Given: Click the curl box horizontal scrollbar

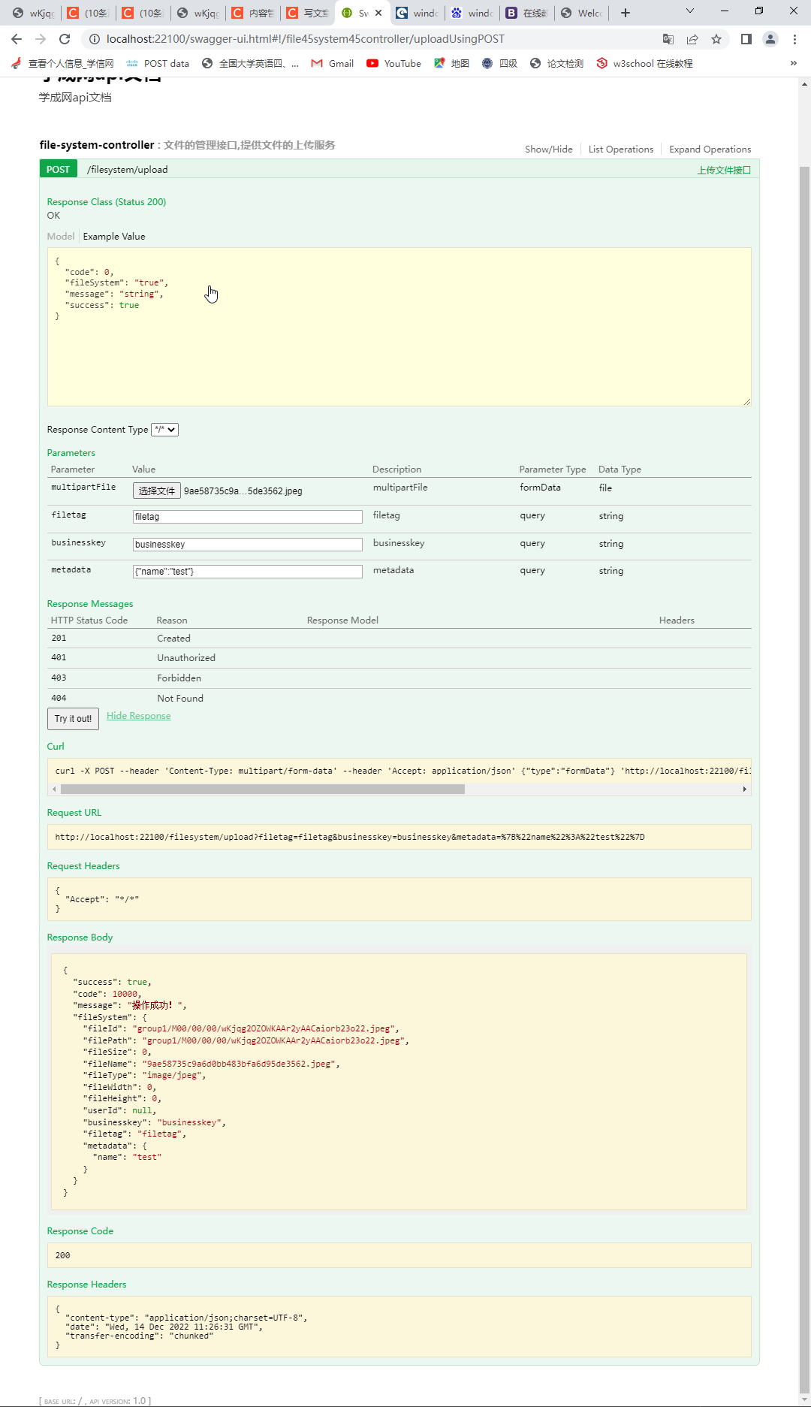Looking at the screenshot, I should click(x=263, y=789).
